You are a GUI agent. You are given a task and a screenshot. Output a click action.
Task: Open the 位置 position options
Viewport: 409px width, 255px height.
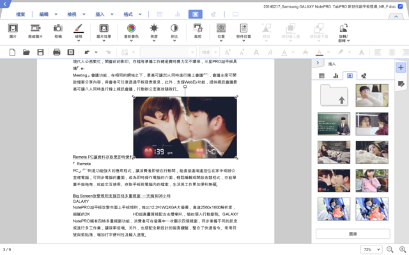221,33
